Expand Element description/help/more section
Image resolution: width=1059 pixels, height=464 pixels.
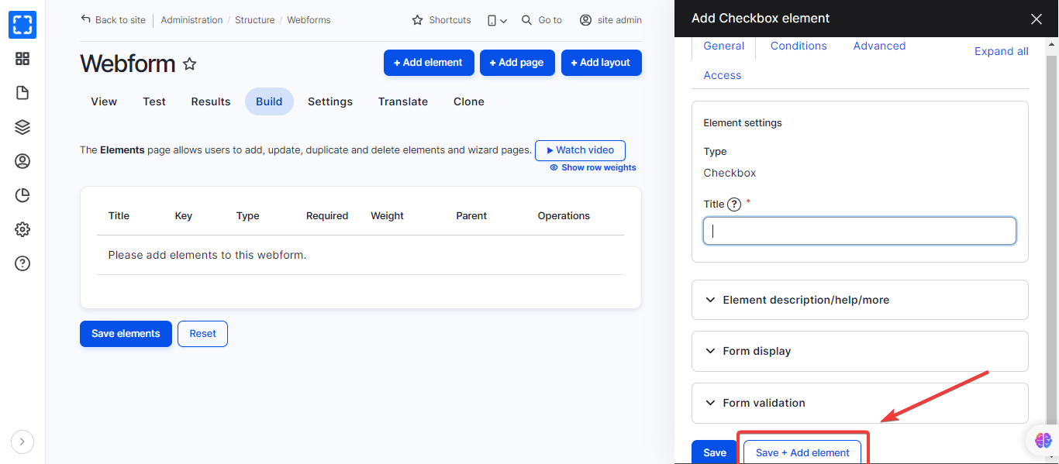click(860, 300)
